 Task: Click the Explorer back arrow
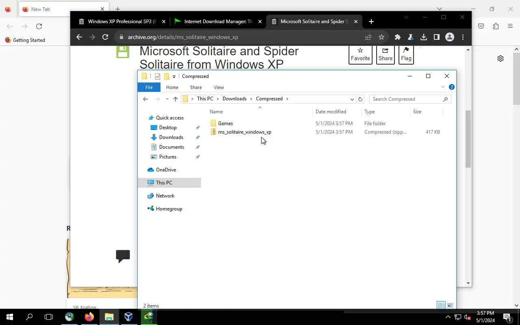[145, 99]
